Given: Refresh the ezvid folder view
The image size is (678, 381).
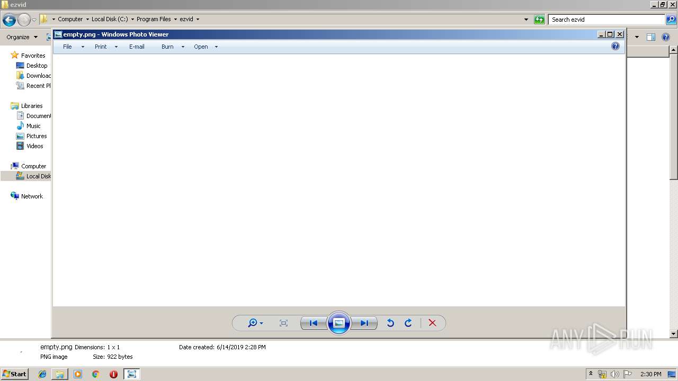Looking at the screenshot, I should coord(539,20).
